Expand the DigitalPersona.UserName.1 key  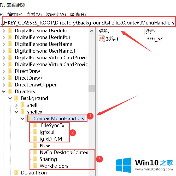click(x=4, y=51)
